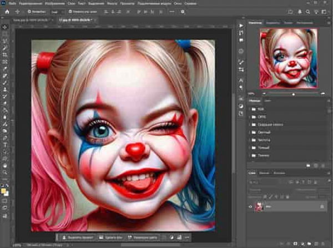Select the Move tool in the left toolbar
The height and width of the screenshot is (248, 333).
point(5,27)
